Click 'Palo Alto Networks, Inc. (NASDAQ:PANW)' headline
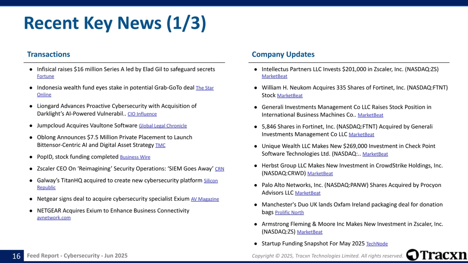The image size is (468, 263). click(352, 189)
